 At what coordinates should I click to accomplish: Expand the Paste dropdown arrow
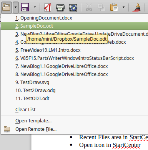tap(123, 7)
